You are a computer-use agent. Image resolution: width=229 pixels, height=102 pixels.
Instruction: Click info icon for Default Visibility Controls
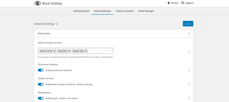coord(189,53)
